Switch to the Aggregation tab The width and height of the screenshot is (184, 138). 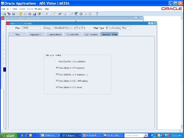[36, 34]
